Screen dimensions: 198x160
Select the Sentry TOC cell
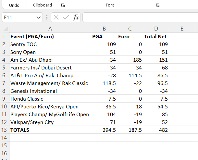click(x=50, y=44)
